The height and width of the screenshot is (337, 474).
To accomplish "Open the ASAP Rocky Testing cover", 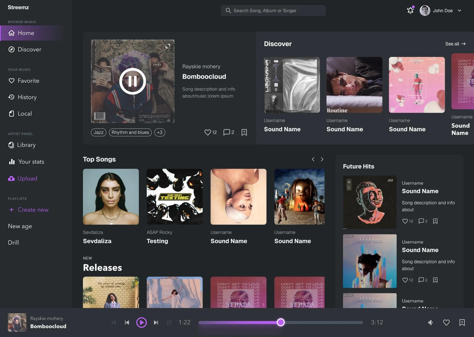I will coord(175,197).
